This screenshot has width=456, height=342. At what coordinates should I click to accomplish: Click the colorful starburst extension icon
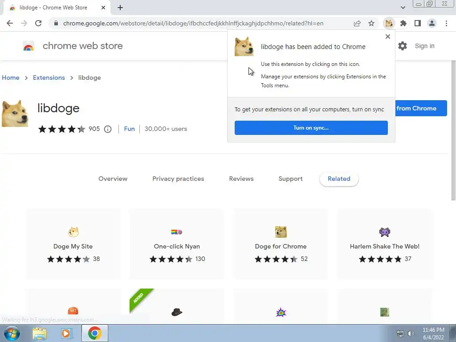[x=281, y=312]
